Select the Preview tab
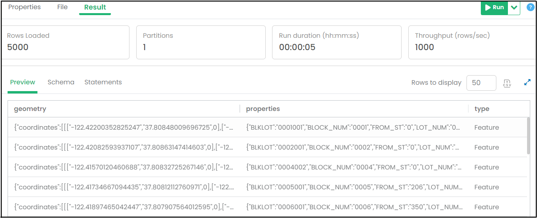This screenshot has width=537, height=218. [23, 82]
